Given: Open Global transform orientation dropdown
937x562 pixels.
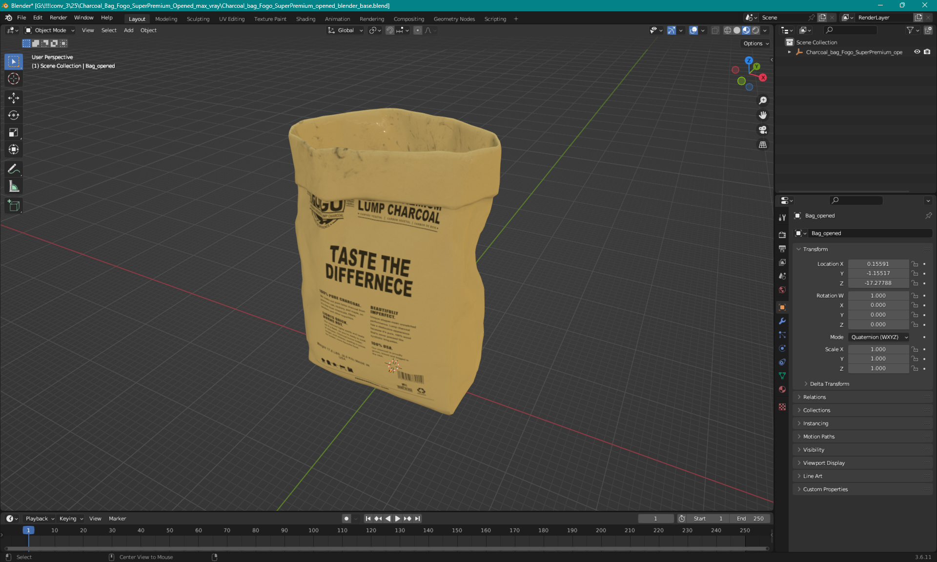Looking at the screenshot, I should pyautogui.click(x=345, y=30).
